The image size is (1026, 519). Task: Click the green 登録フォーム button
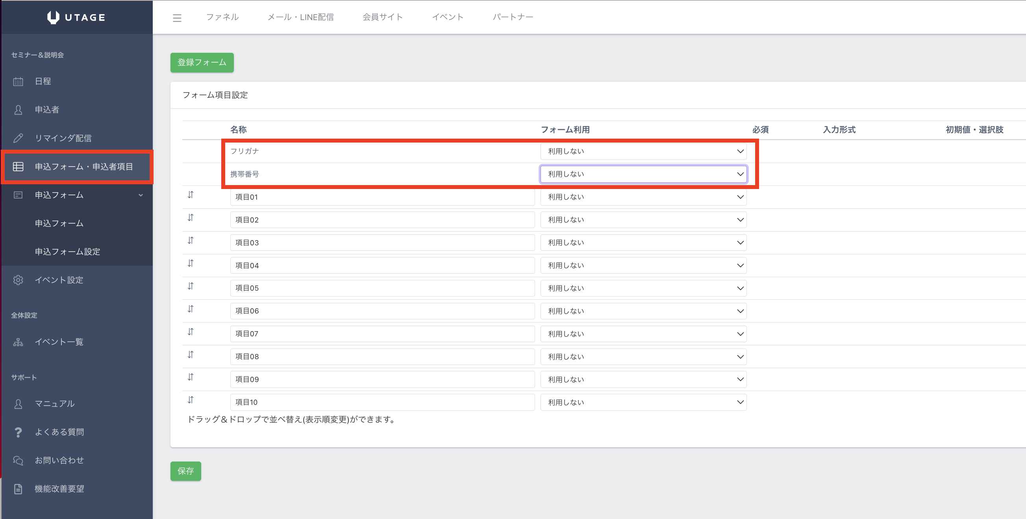(202, 63)
